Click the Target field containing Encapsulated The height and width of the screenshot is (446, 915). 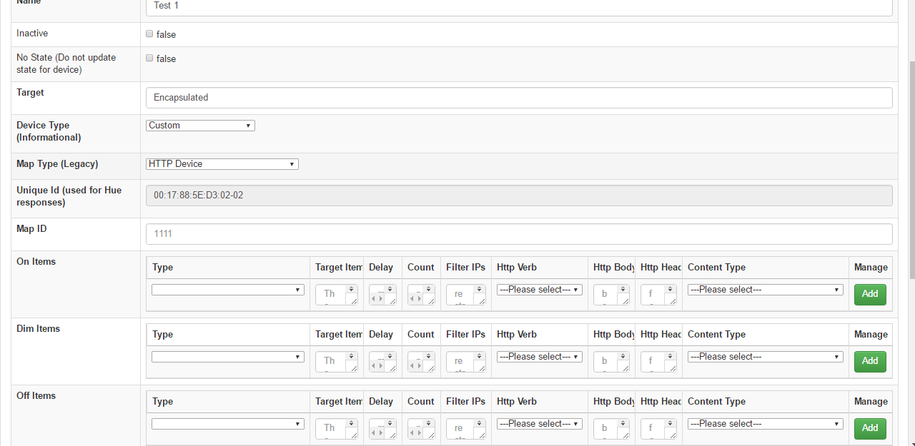pos(518,98)
